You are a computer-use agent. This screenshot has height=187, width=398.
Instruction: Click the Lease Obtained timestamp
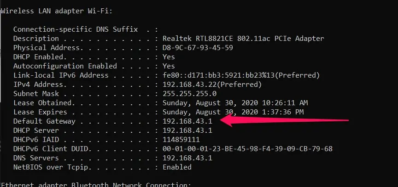coord(235,103)
